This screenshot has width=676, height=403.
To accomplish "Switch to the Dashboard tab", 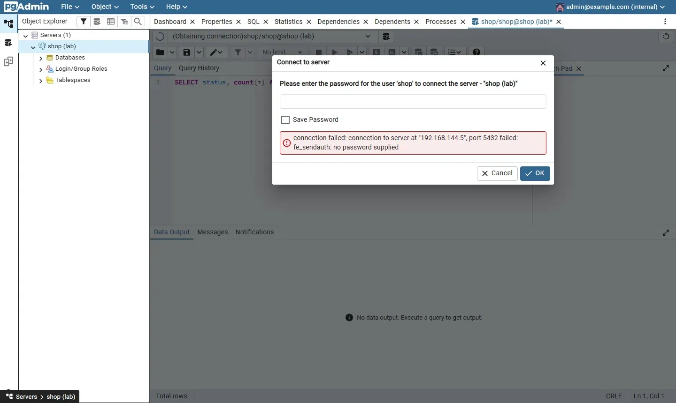I will pos(170,22).
